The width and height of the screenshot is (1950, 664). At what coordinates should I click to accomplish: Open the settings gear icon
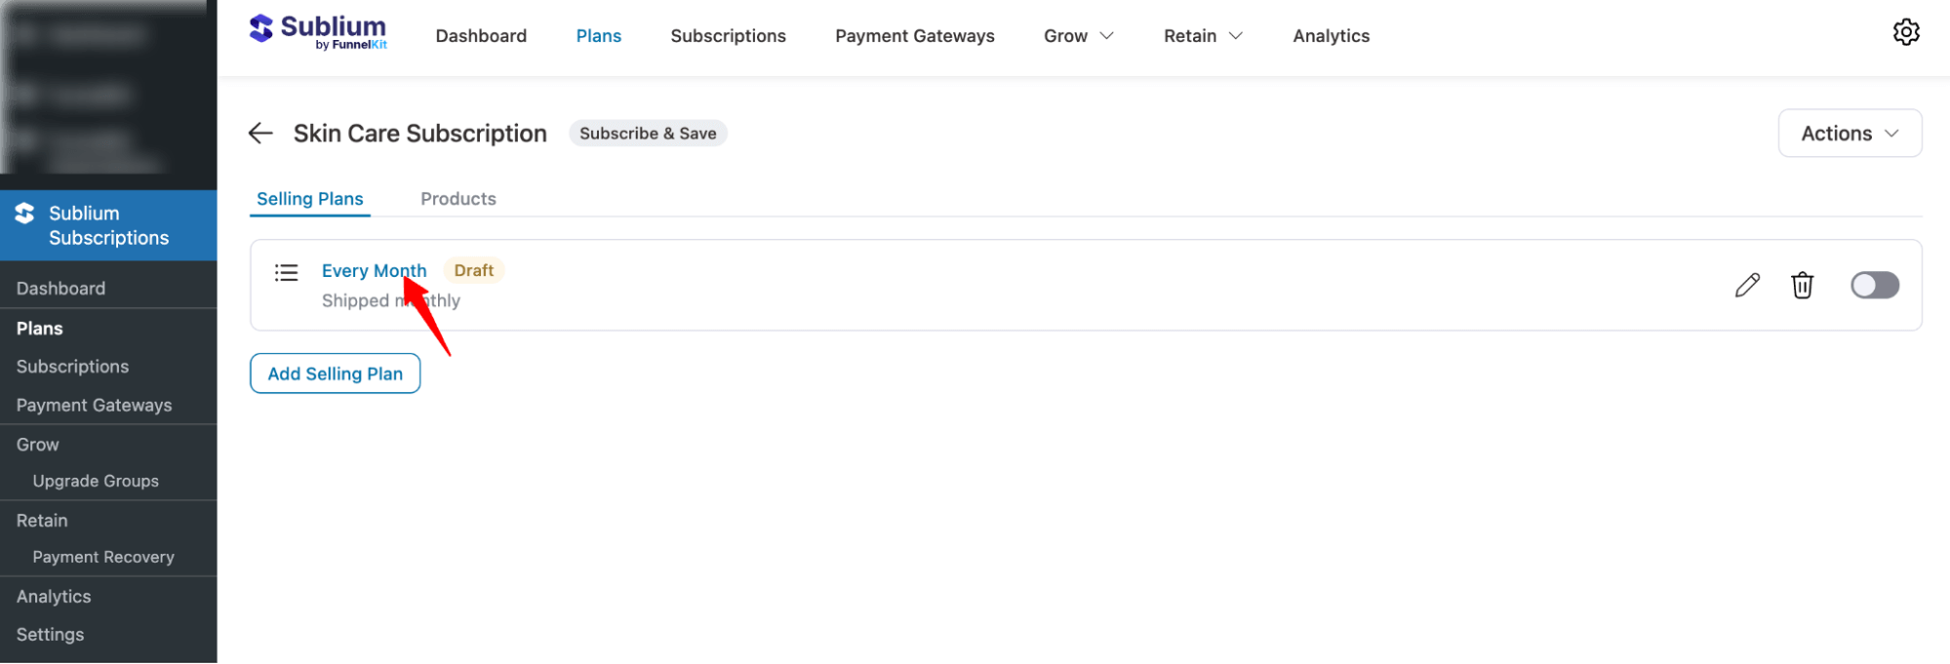point(1906,32)
